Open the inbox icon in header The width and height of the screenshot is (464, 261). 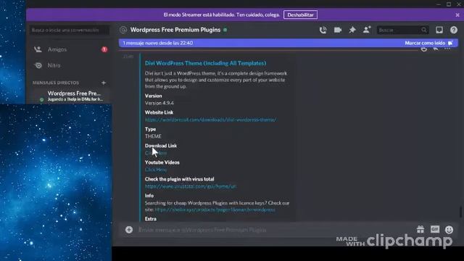[x=439, y=30]
